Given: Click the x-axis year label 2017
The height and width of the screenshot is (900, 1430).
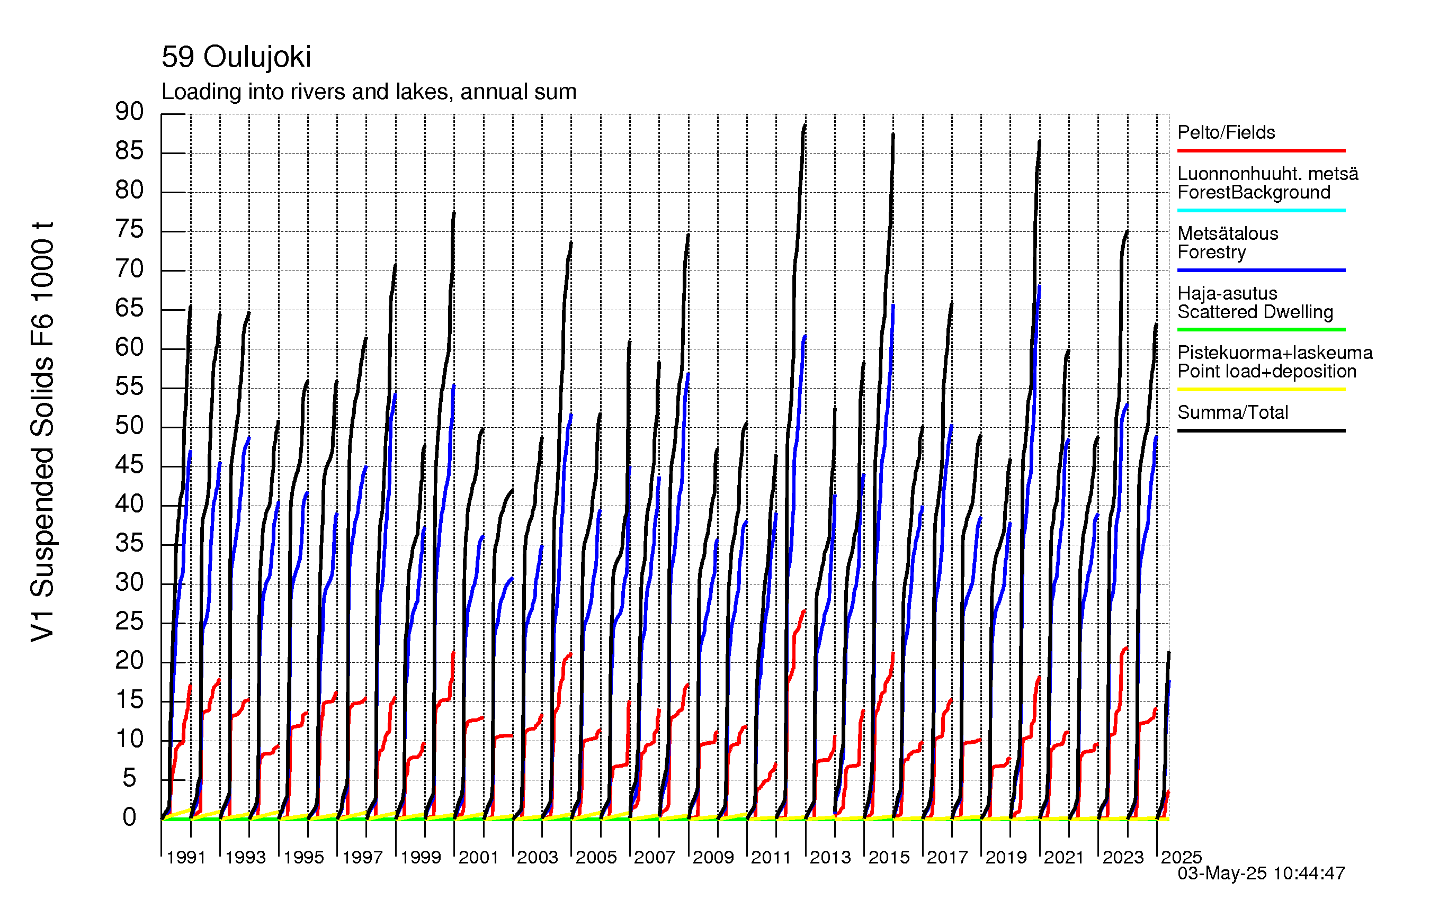Looking at the screenshot, I should coord(947,857).
